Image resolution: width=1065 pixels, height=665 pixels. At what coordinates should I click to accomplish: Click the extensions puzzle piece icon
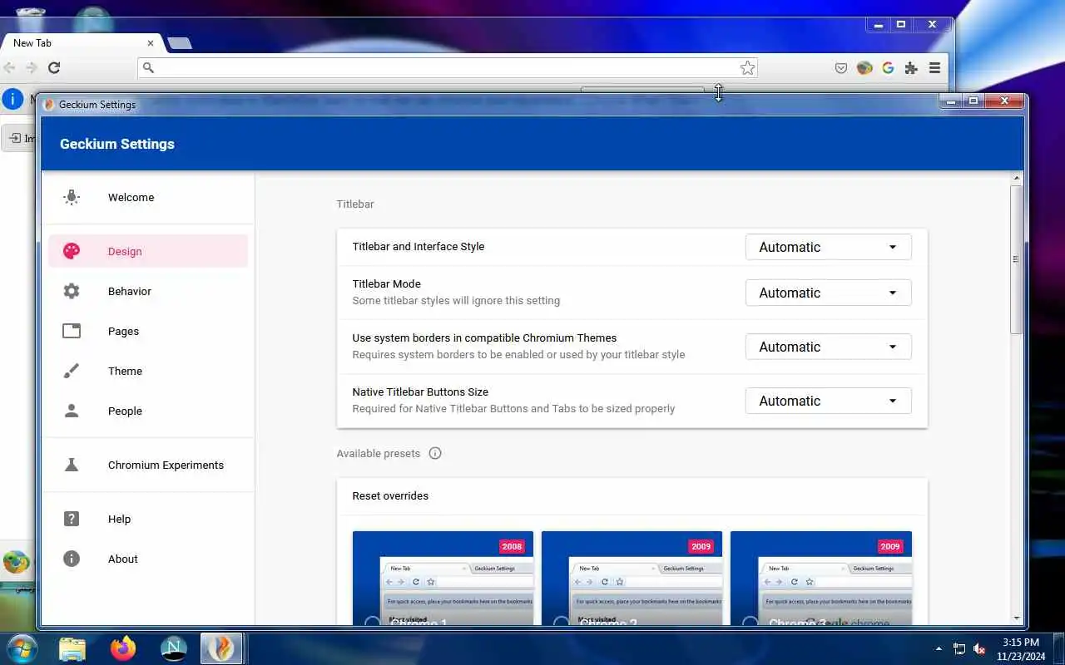click(x=911, y=68)
